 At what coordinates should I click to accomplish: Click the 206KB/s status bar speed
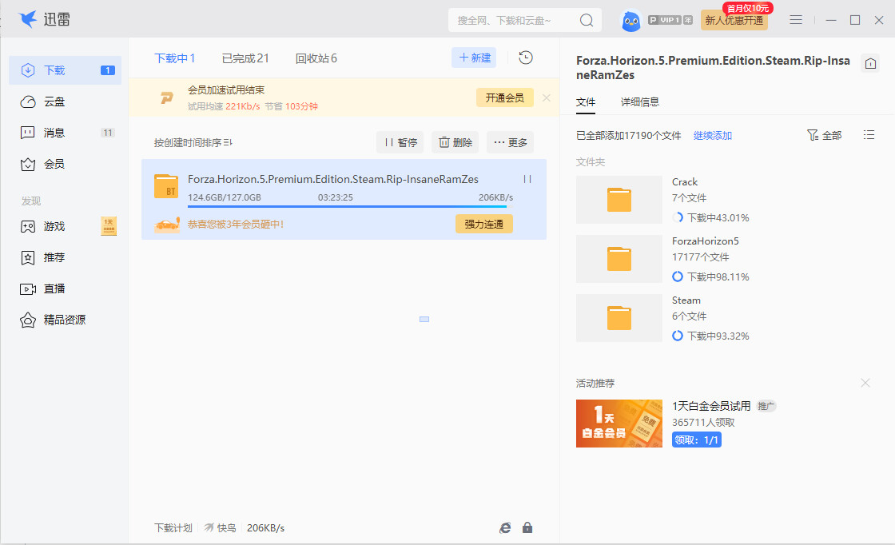[265, 528]
